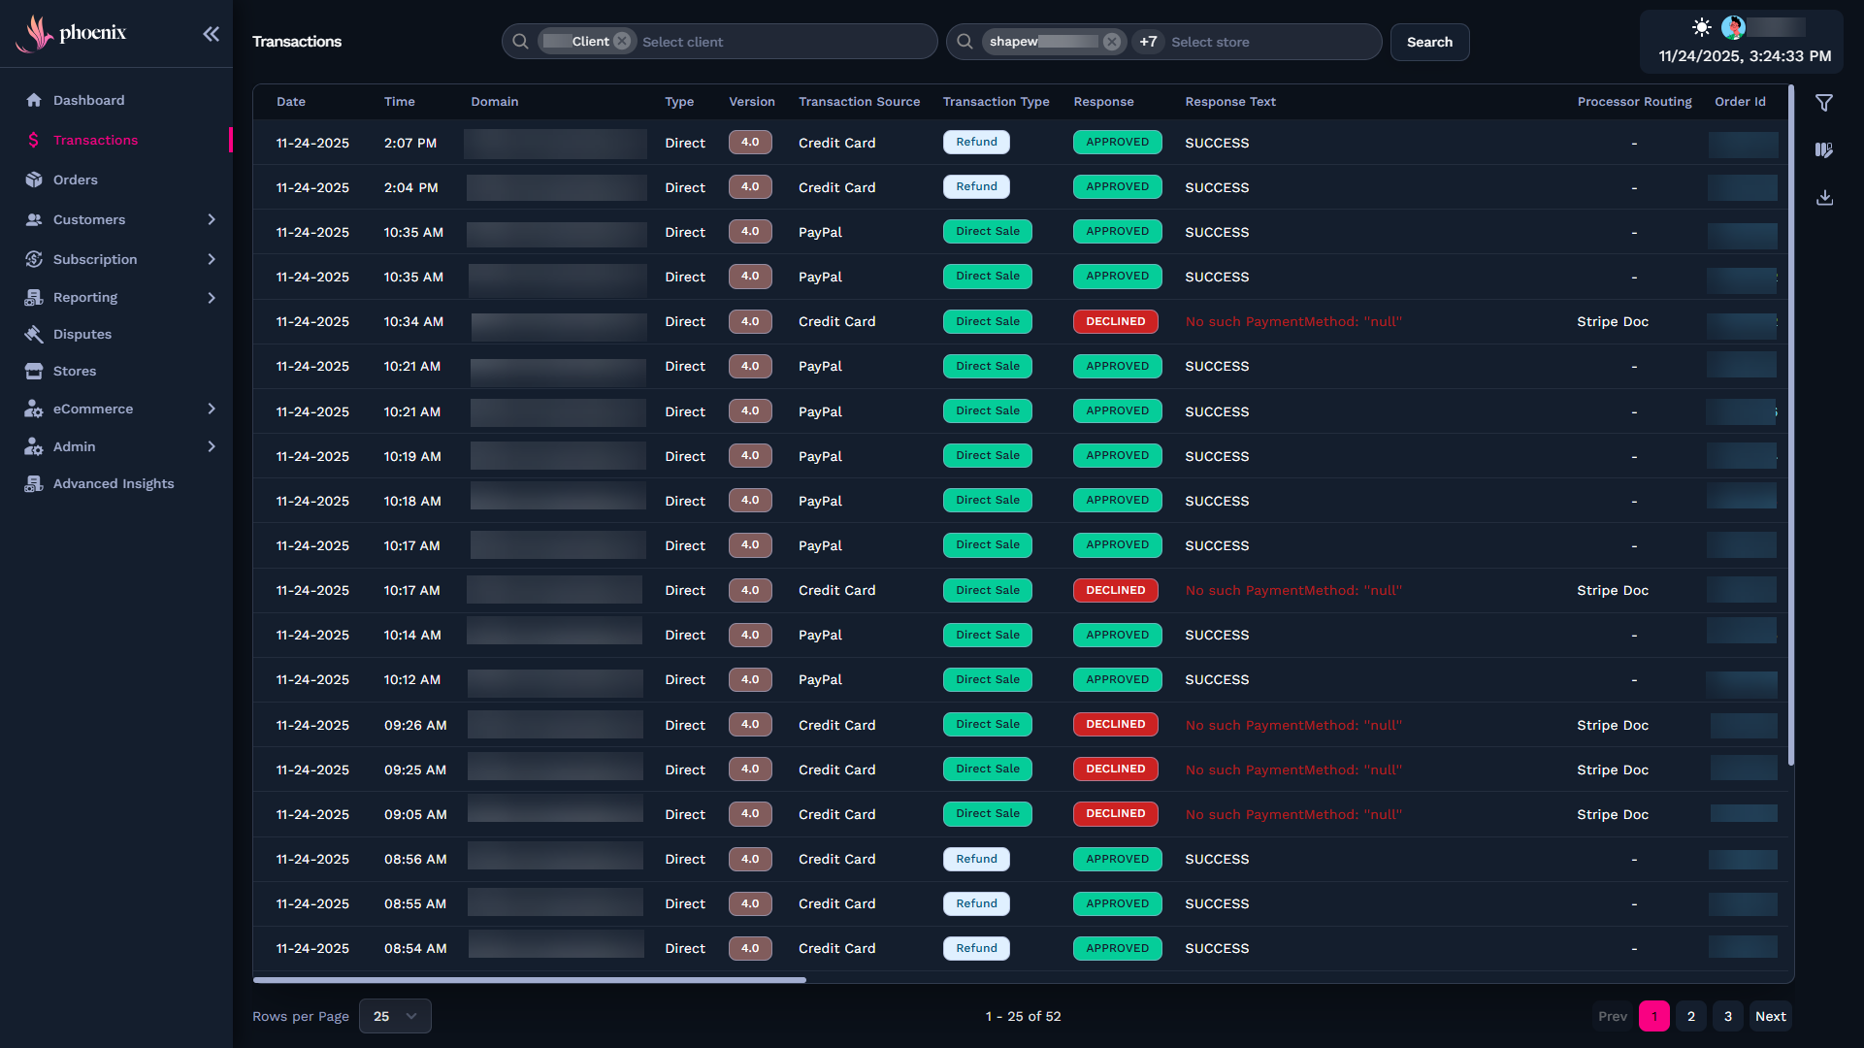This screenshot has width=1864, height=1048.
Task: Click the horizontal scrollbar below the table
Action: [x=530, y=980]
